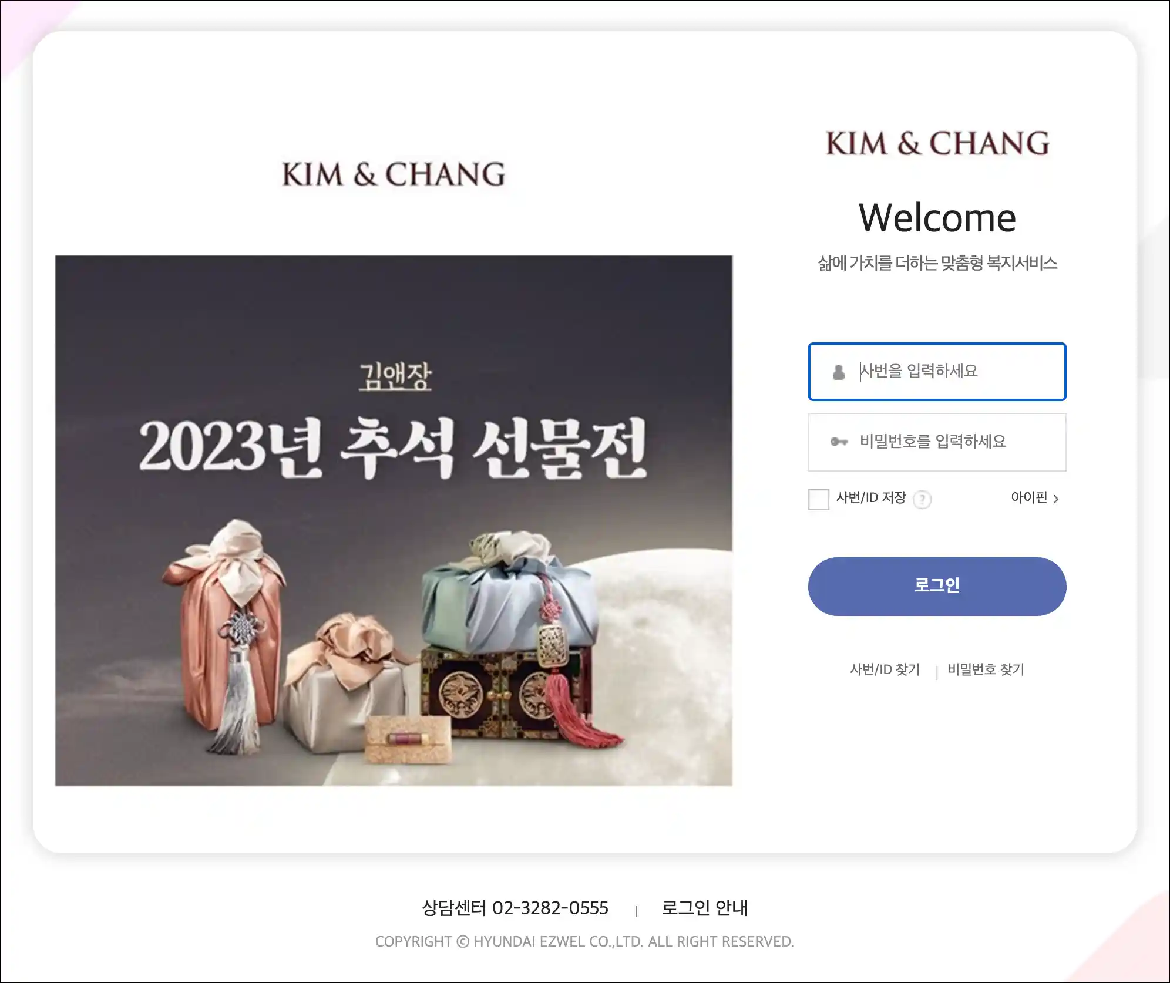The width and height of the screenshot is (1170, 983).
Task: Click the 상담센터 02-3282-0555 phone number
Action: click(x=515, y=908)
